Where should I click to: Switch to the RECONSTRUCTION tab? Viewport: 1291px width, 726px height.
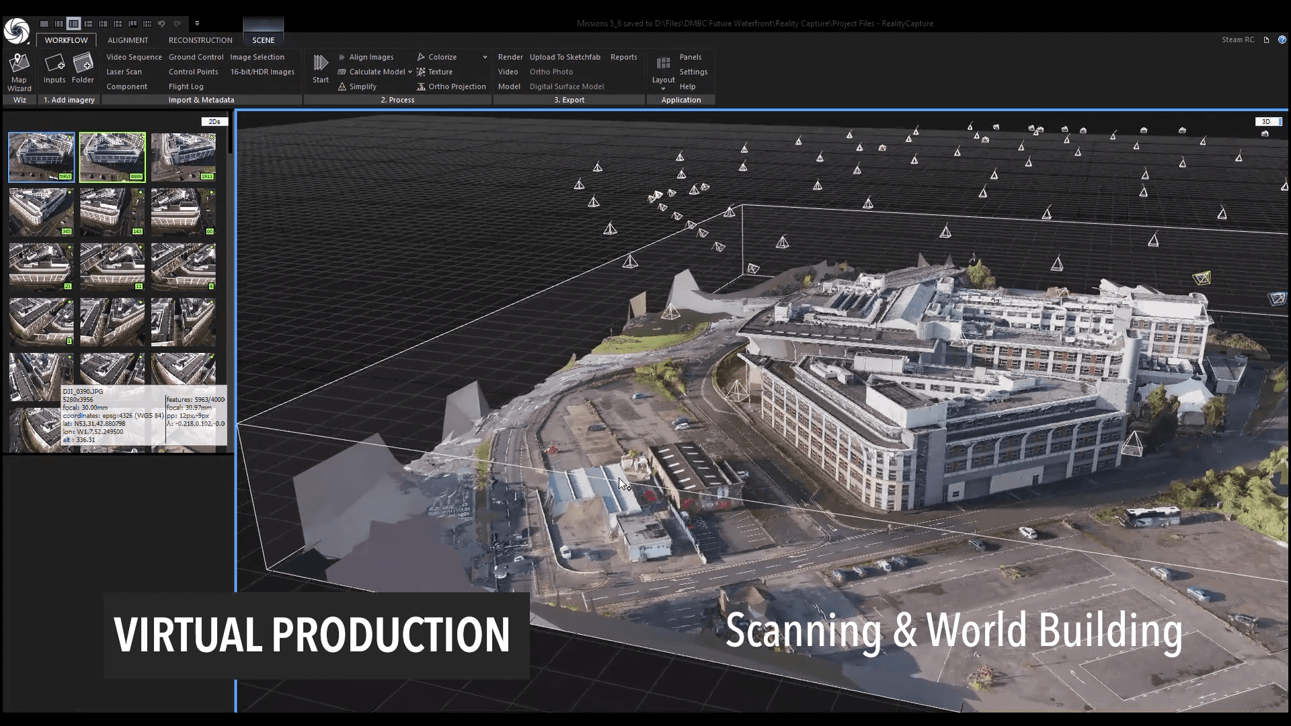200,40
